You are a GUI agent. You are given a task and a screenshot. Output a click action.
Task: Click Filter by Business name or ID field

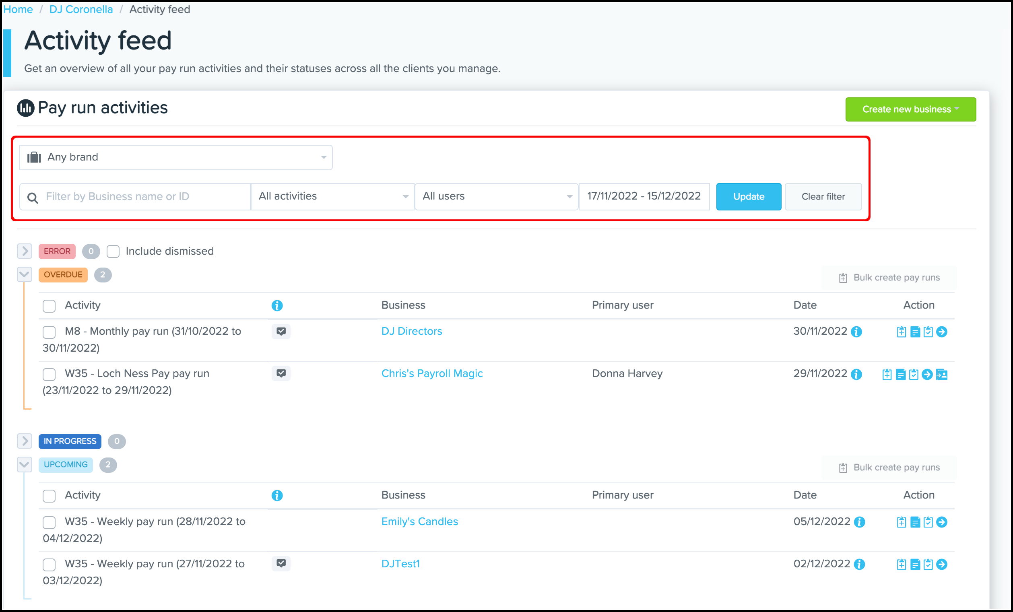(135, 196)
